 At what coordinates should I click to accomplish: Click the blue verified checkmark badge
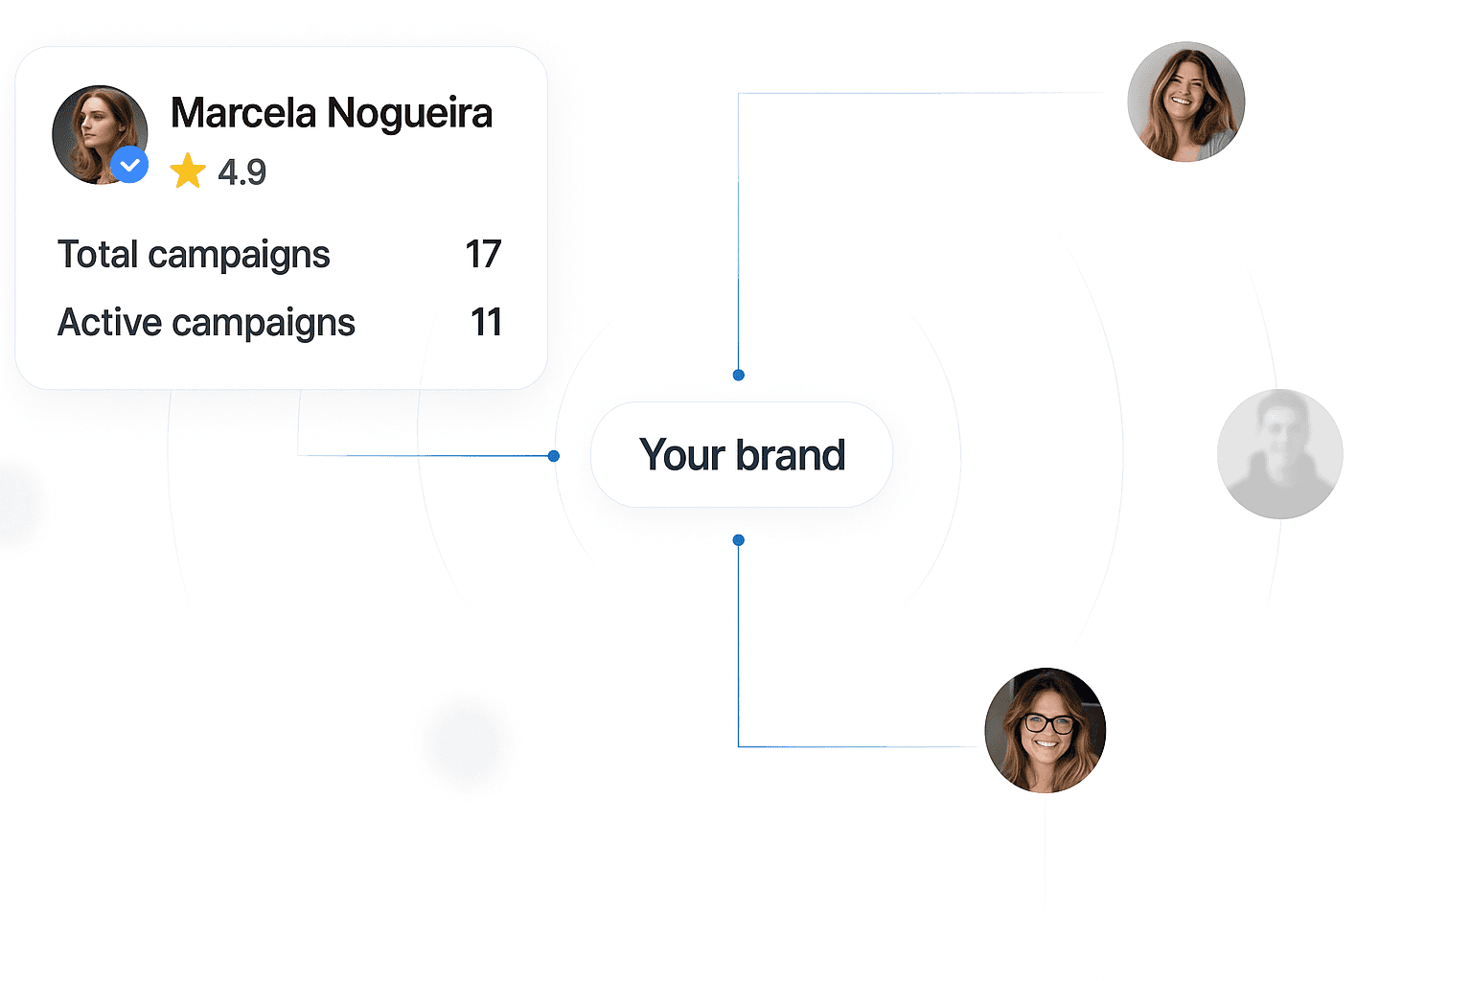click(131, 164)
